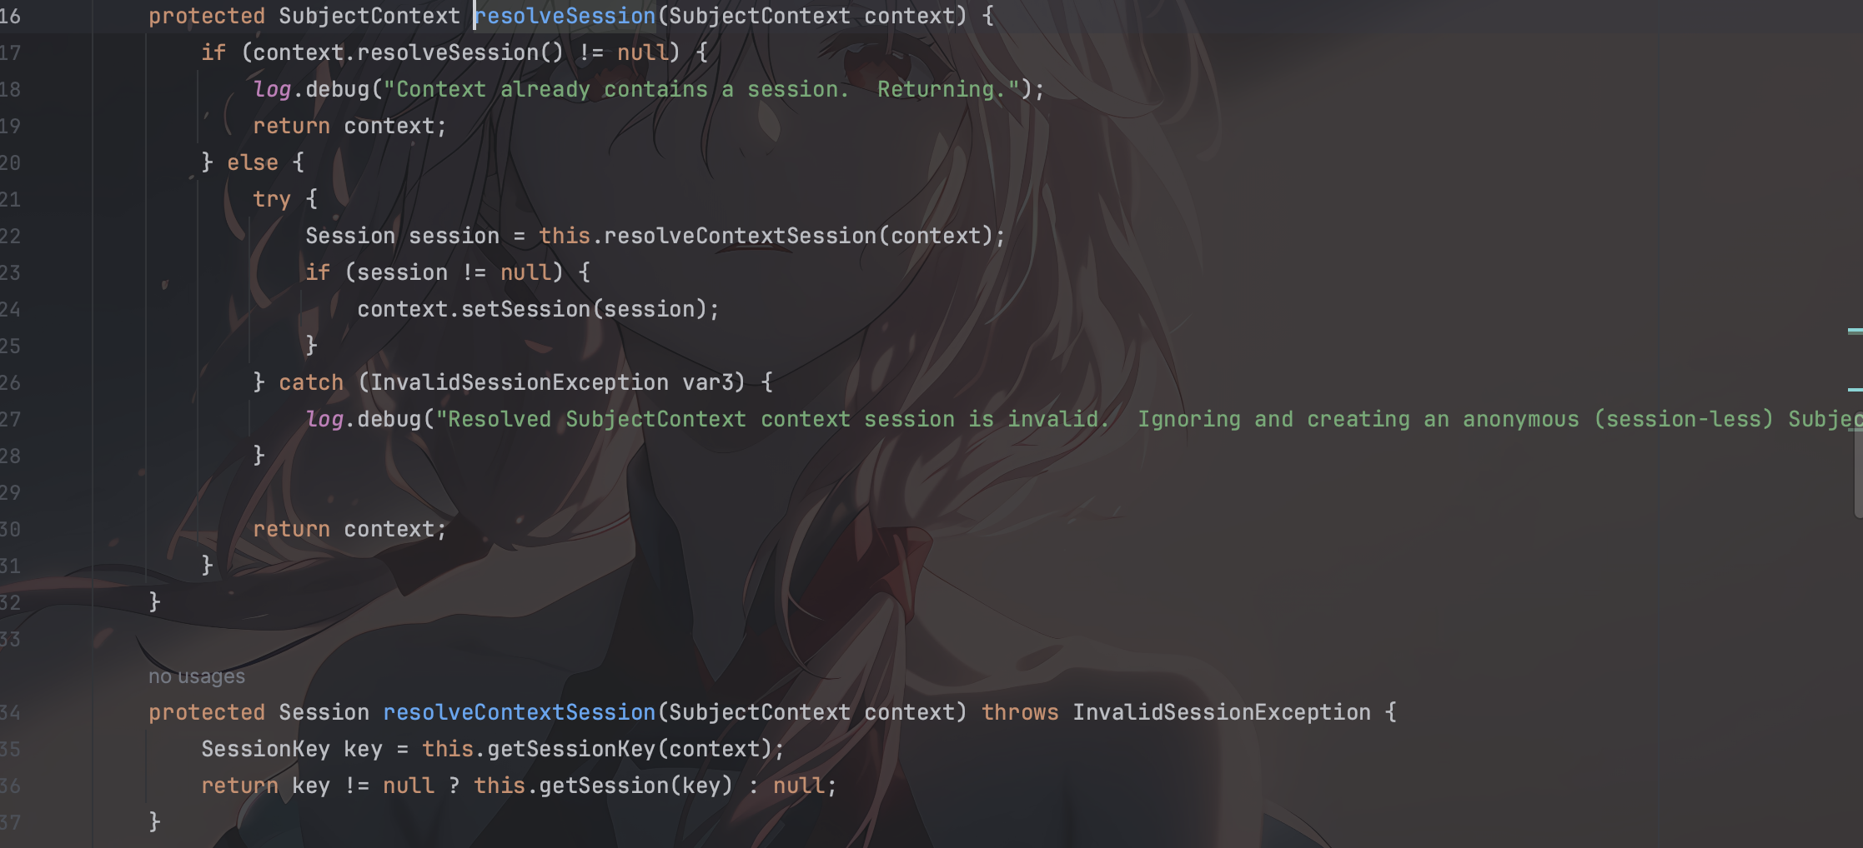
Task: Click line number 22 in the gutter
Action: (x=10, y=236)
